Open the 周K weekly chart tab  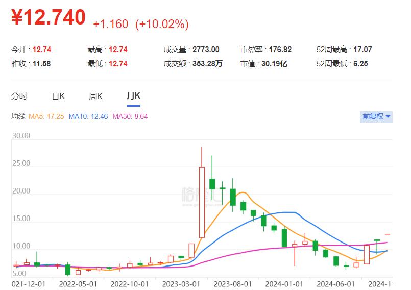pyautogui.click(x=95, y=96)
